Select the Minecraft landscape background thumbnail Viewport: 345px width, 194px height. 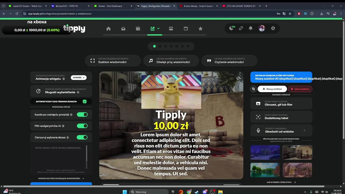[265, 170]
